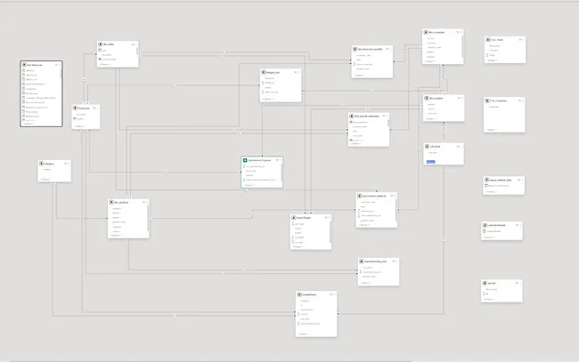The width and height of the screenshot is (579, 362).
Task: Click the Key Measures table header icon
Action: (x=24, y=65)
